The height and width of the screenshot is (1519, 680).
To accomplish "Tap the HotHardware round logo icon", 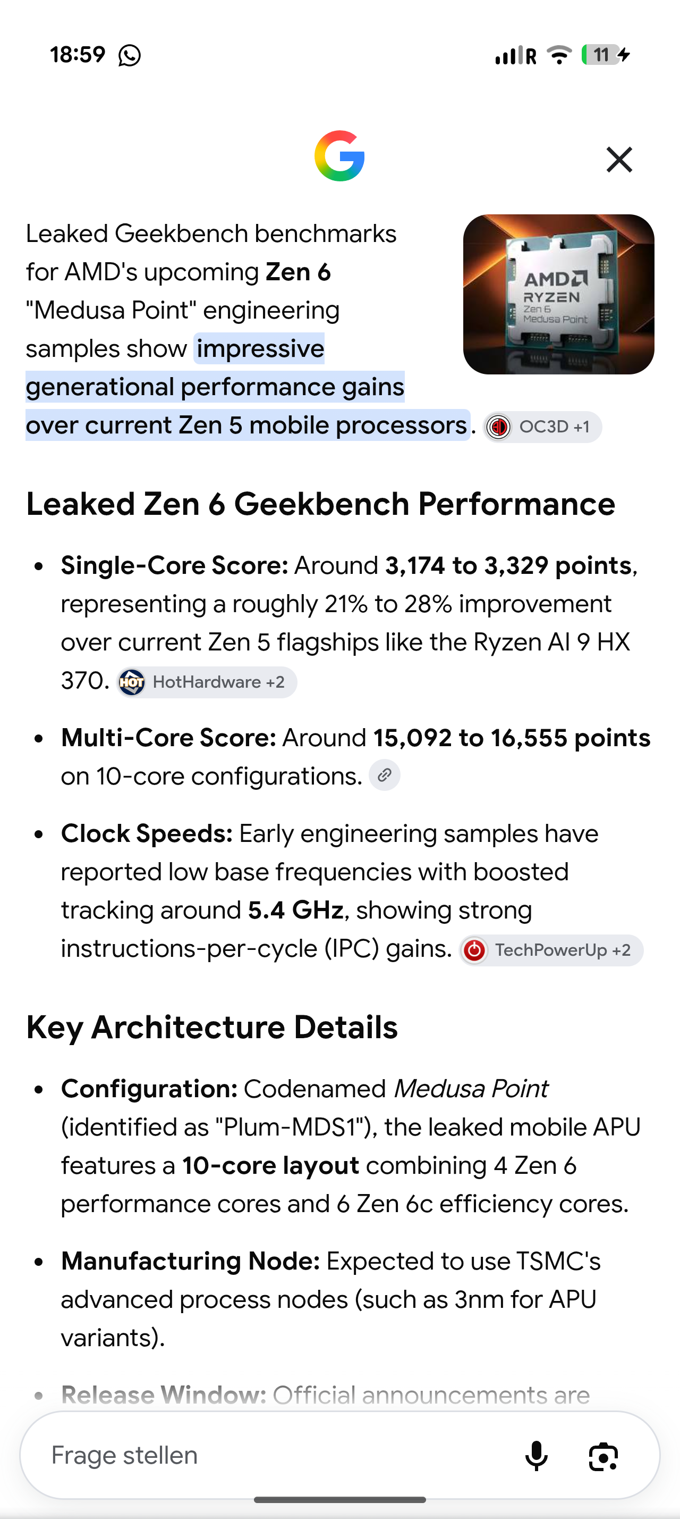I will pos(132,682).
